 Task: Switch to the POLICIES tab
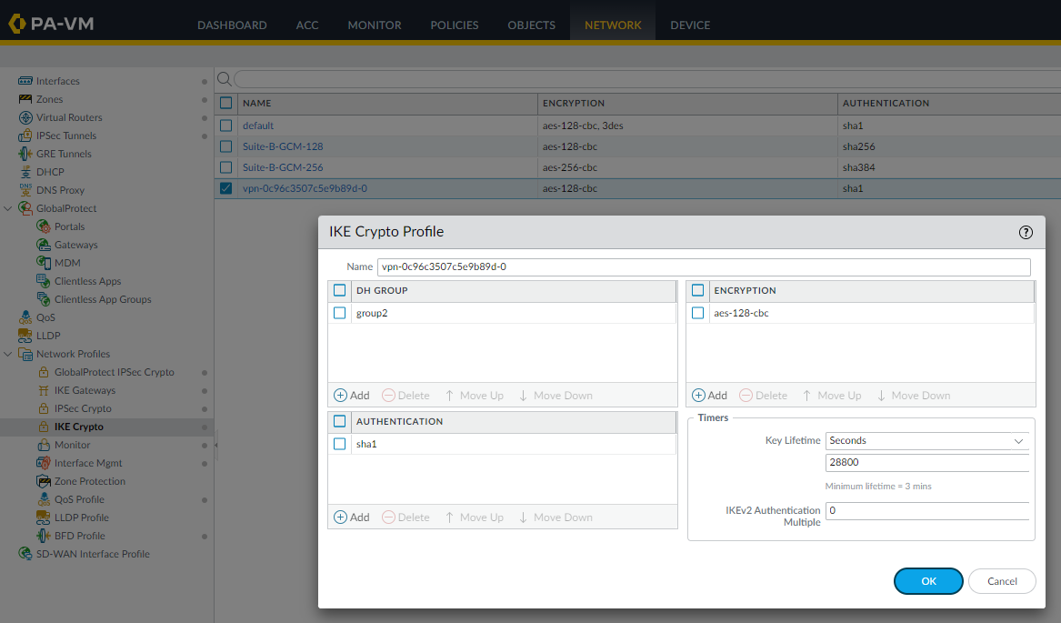coord(454,25)
